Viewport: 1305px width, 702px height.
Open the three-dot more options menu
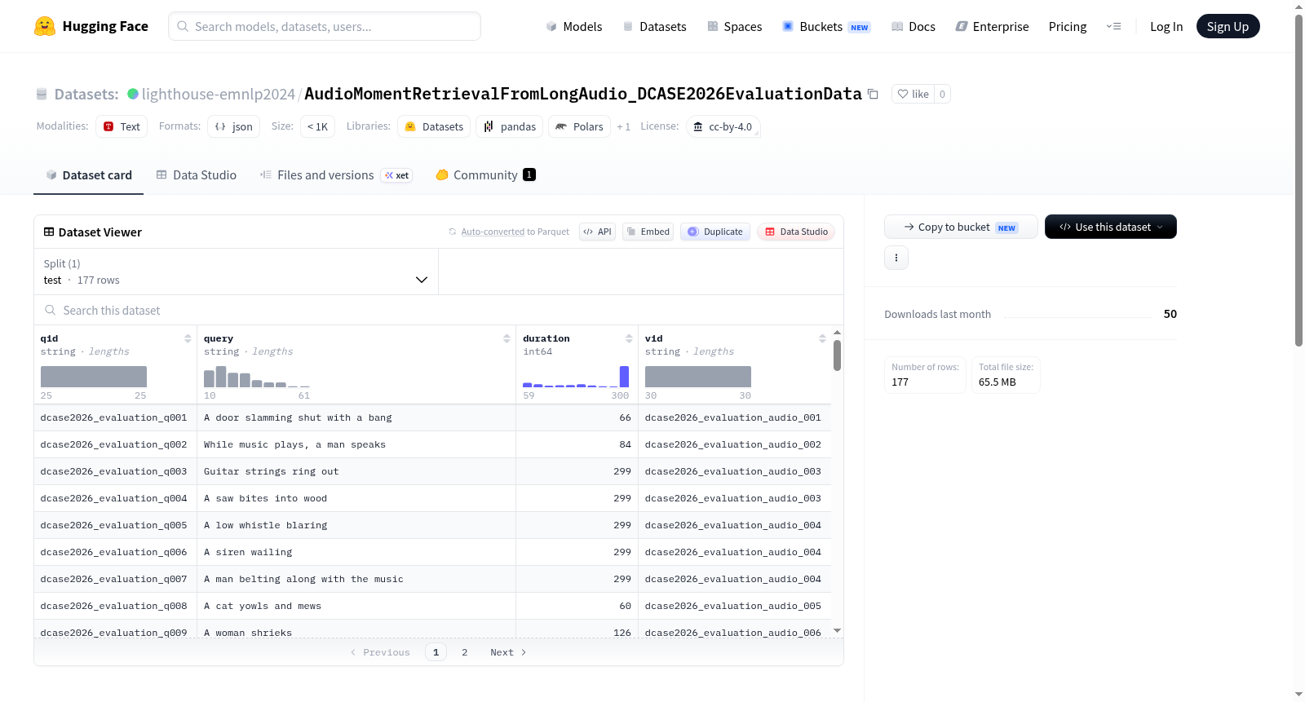pyautogui.click(x=896, y=258)
